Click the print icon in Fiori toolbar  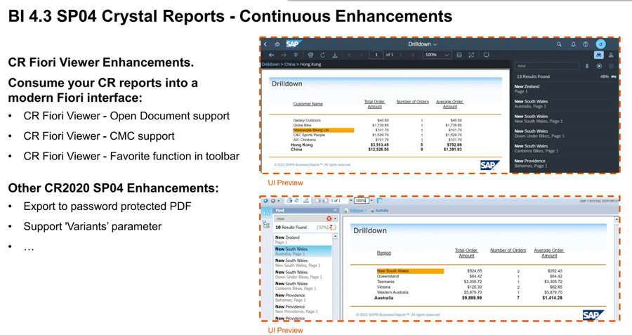point(310,55)
